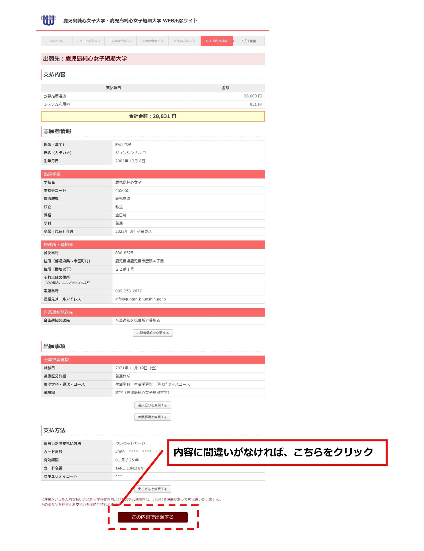Click phone number 099-253-2677
424x551 pixels.
point(128,291)
